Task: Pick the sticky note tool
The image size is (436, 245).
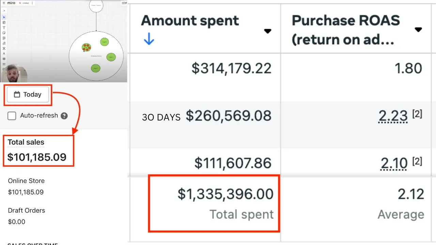Action: point(4,33)
